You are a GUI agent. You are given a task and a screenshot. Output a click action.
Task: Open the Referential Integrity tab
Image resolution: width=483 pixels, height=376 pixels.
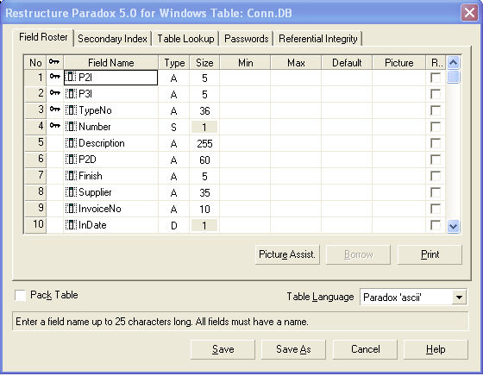[x=318, y=39]
